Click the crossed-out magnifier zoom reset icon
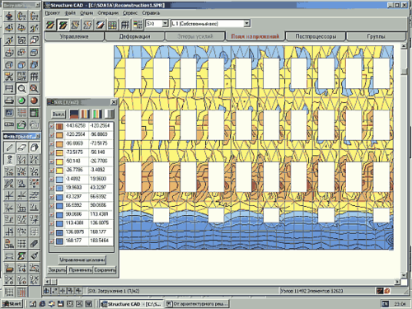This screenshot has width=412, height=309. pos(34,88)
